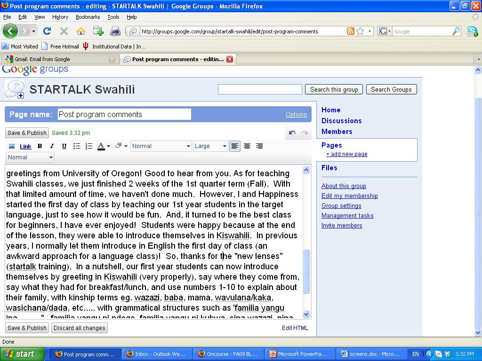
Task: Open the highlight color dropdown arrow
Action: coord(126,147)
